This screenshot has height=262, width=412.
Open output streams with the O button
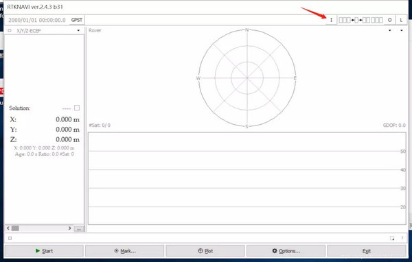tap(389, 20)
